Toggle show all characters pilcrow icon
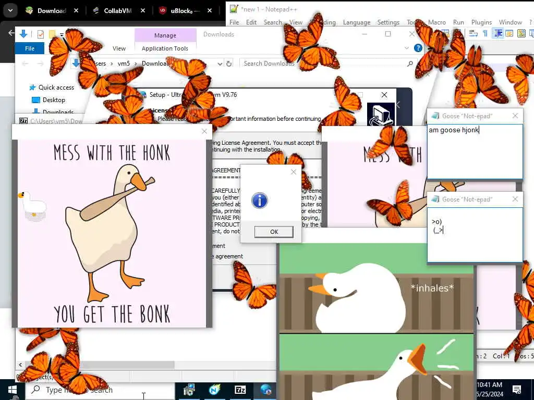Viewport: 534px width, 400px height. click(486, 33)
